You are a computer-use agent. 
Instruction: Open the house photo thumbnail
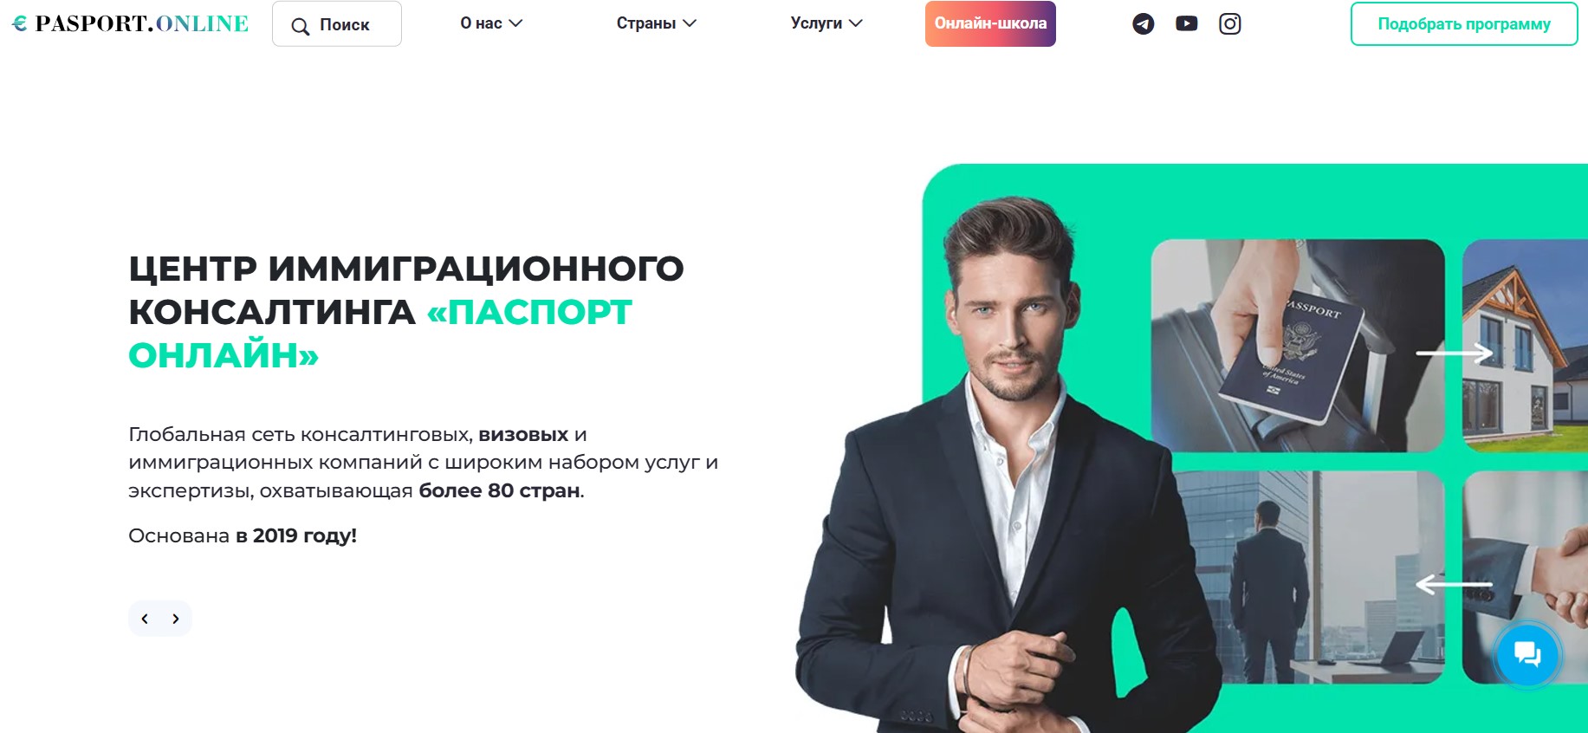(1525, 346)
